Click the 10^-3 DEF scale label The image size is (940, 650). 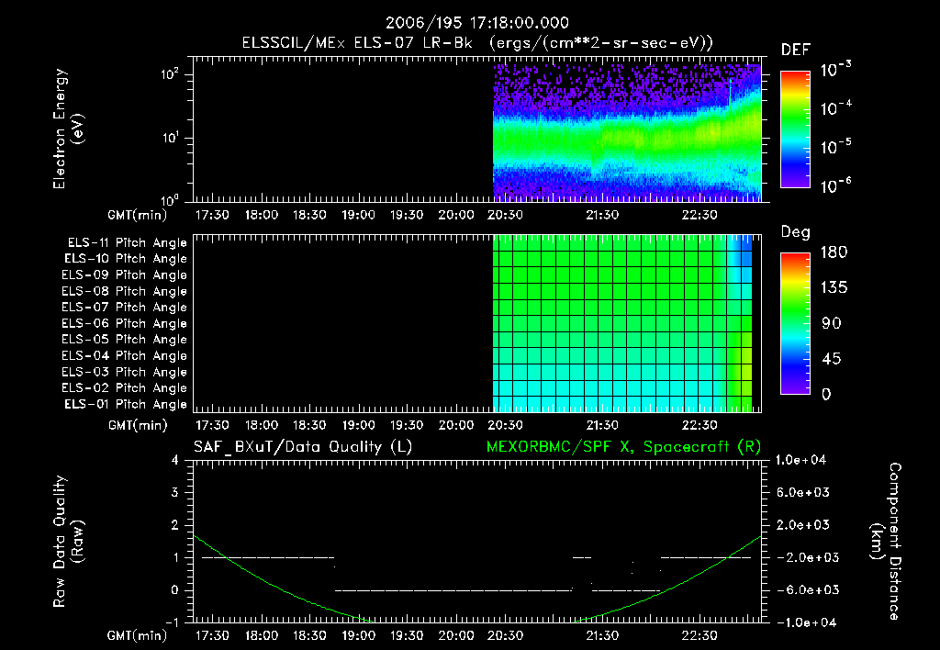835,69
